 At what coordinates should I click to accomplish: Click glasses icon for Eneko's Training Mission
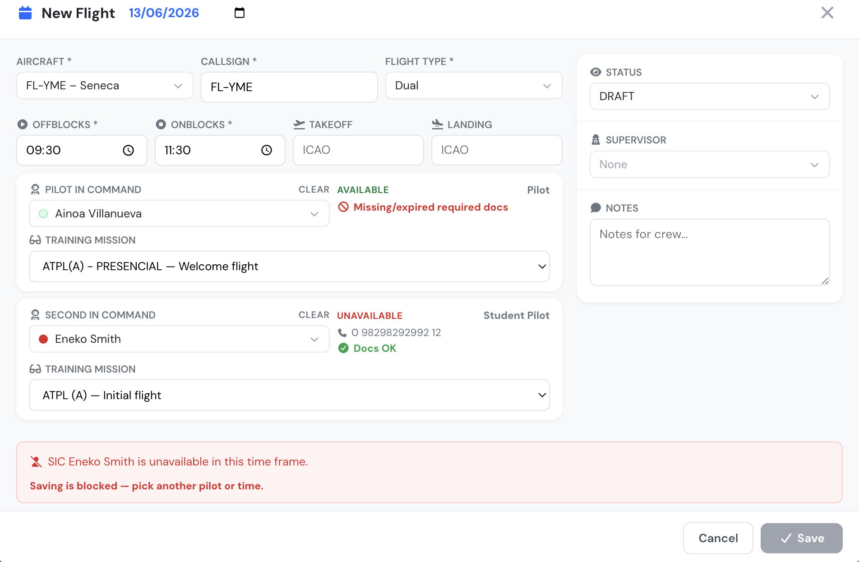35,369
